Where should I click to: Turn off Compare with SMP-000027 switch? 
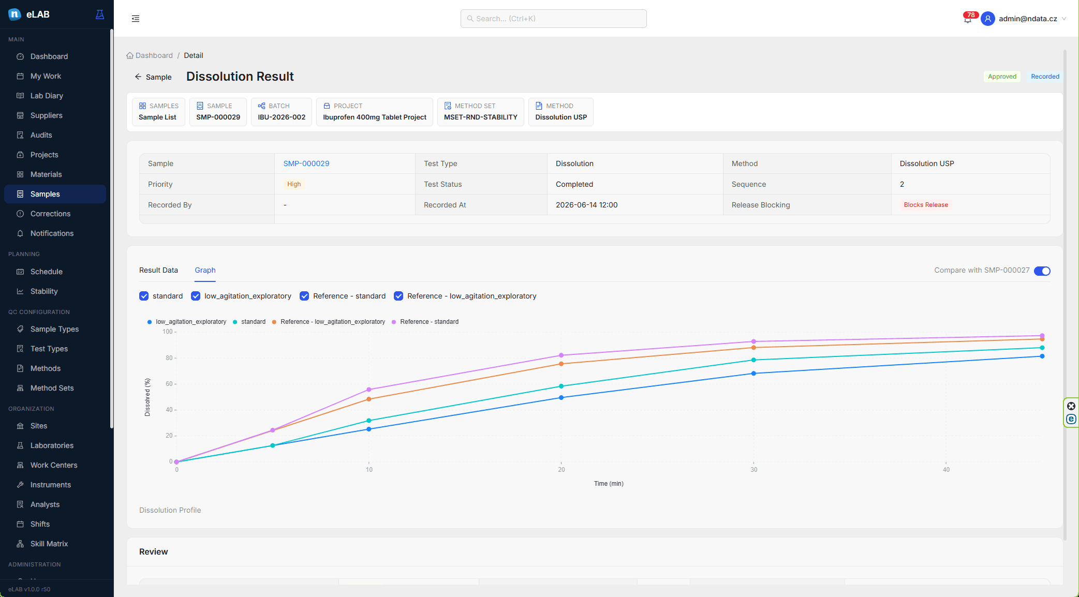pos(1042,271)
